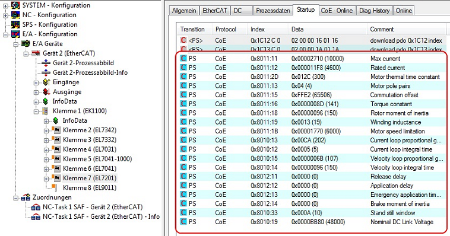Image resolution: width=450 pixels, height=236 pixels.
Task: Click the Klemme 6 (EL7041) terminal icon
Action: (x=56, y=168)
